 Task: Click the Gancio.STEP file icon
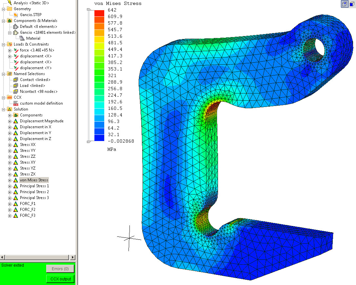[x=16, y=15]
